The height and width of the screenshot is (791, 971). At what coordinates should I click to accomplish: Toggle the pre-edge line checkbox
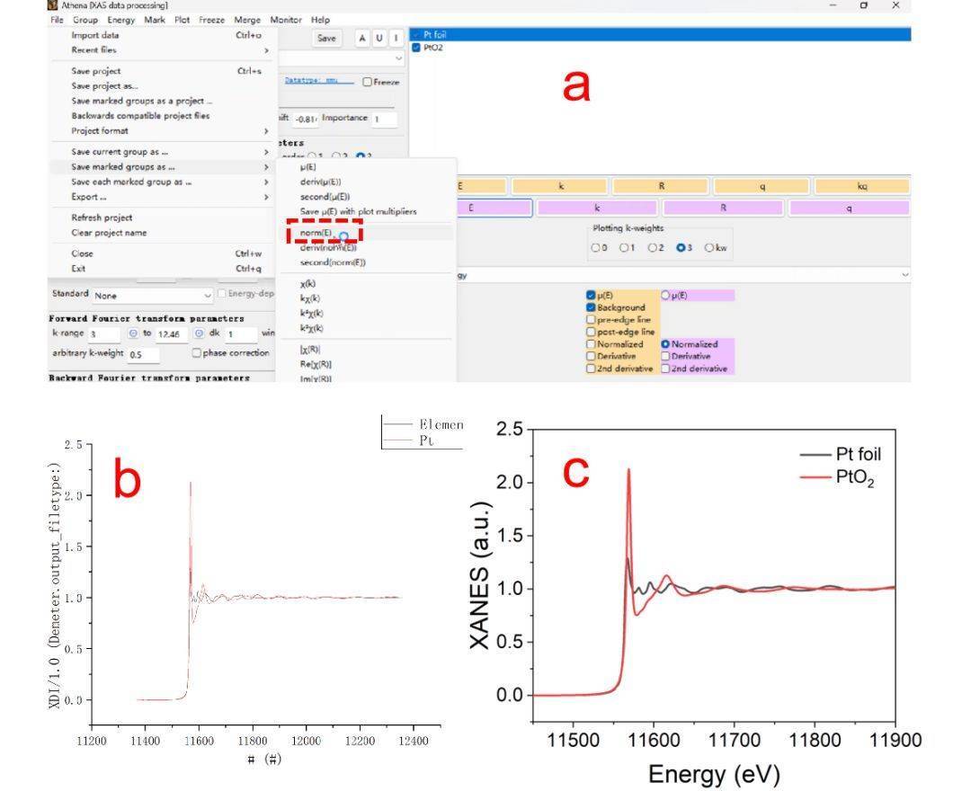coord(591,319)
